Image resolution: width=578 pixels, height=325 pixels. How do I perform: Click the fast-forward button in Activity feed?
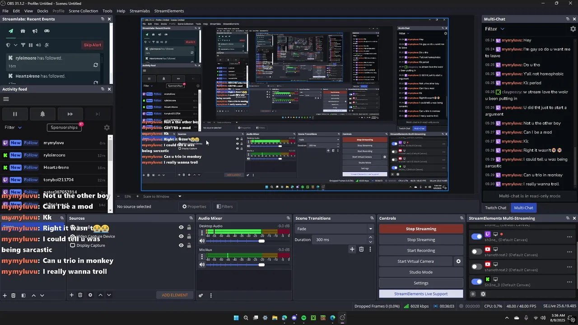(x=70, y=114)
